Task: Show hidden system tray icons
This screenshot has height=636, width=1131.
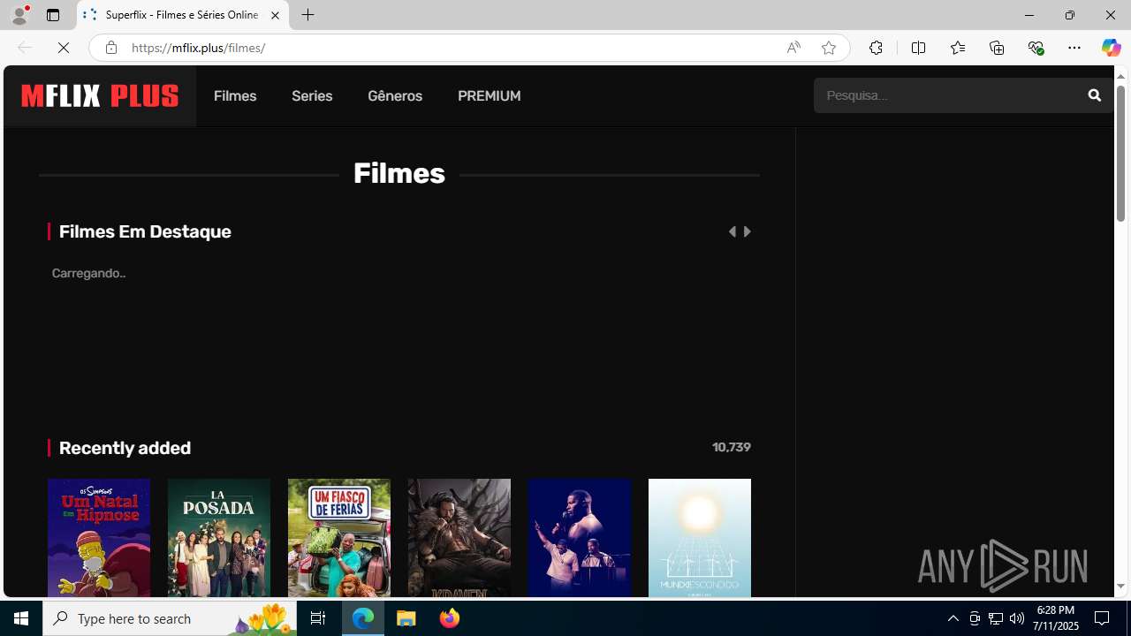Action: 953,618
